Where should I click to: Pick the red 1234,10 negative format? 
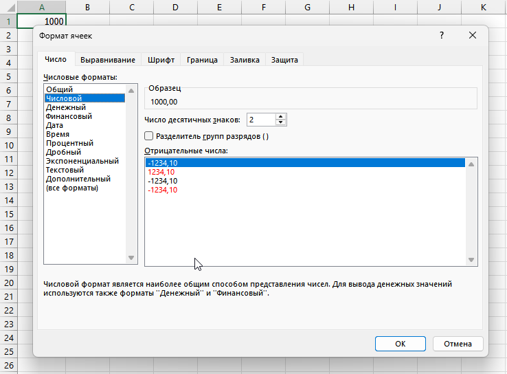161,172
